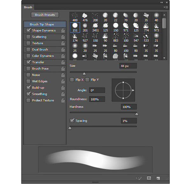
Task: Click the lock icon for Color Dynamics
Action: (63, 56)
